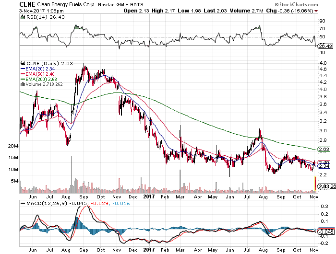Click the 2017 label under the MACD panel
Image resolution: width=336 pixels, height=254 pixels.
pos(149,250)
